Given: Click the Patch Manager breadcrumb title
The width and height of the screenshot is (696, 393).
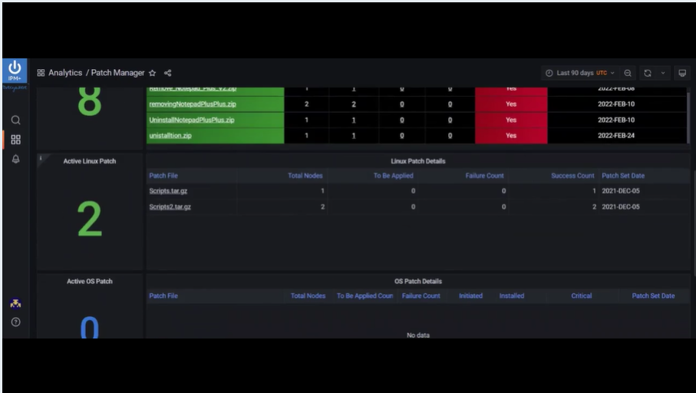Looking at the screenshot, I should [x=117, y=73].
